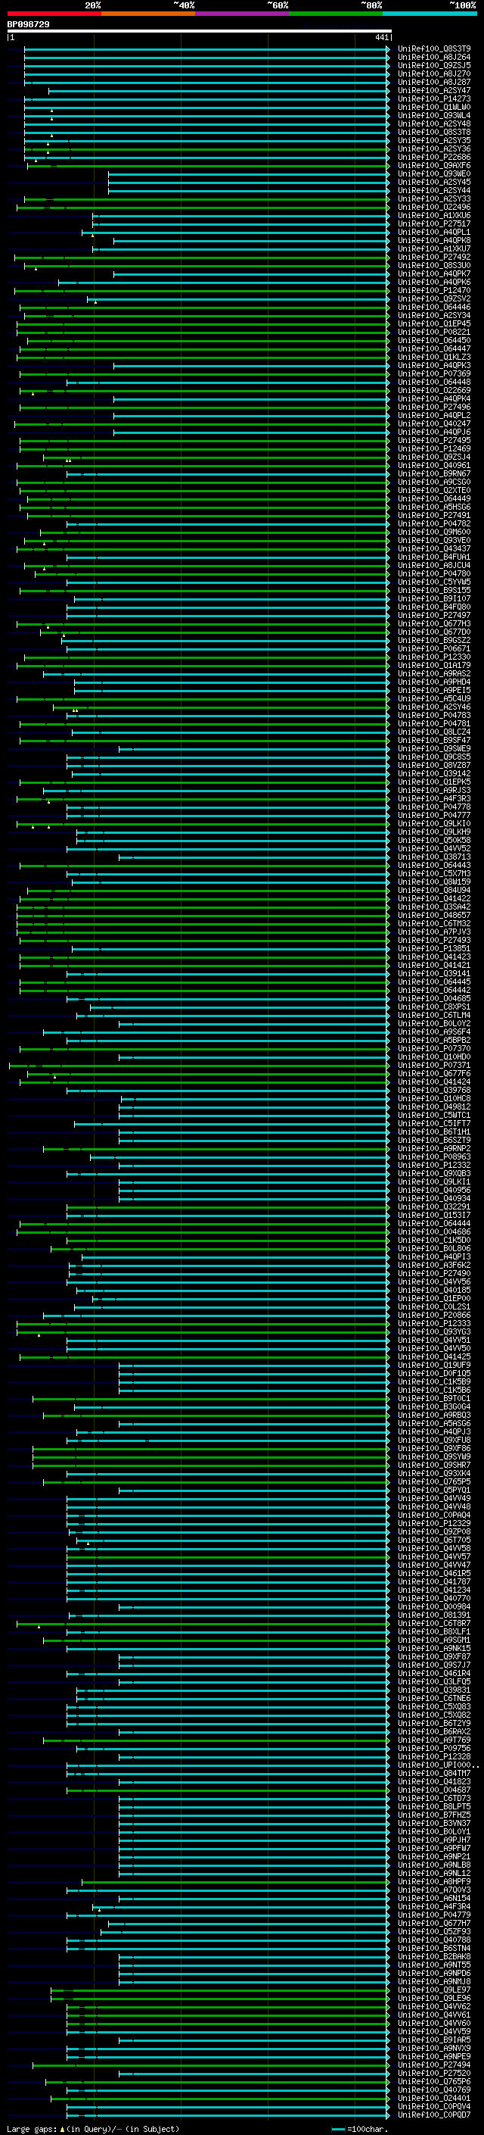
Task: Open hit UniRef100_Q8S3T9
Action: tap(434, 49)
